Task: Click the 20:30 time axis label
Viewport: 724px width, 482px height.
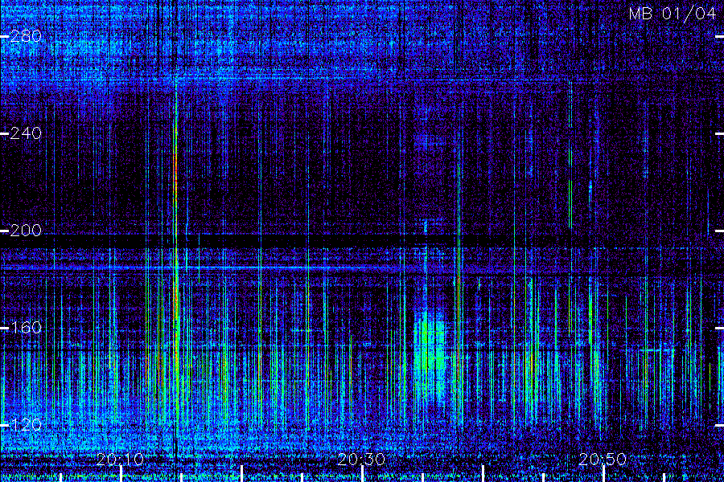Action: click(361, 460)
